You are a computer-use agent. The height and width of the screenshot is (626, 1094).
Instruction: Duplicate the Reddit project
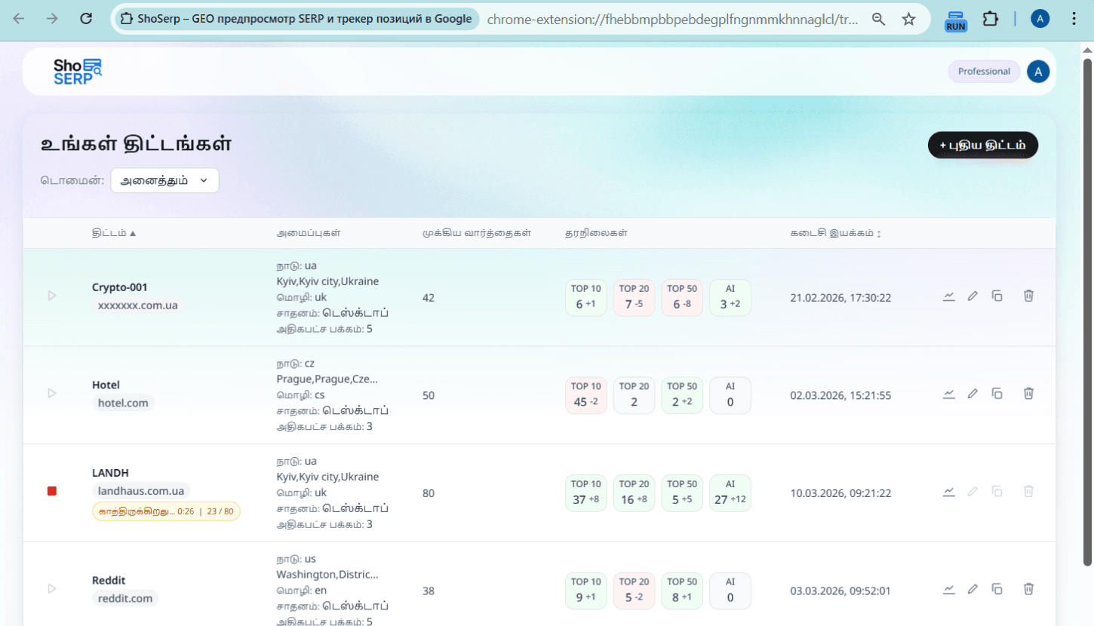997,588
